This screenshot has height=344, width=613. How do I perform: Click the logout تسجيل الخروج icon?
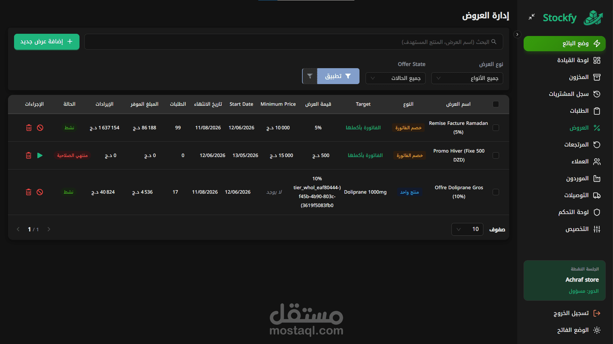(x=597, y=313)
